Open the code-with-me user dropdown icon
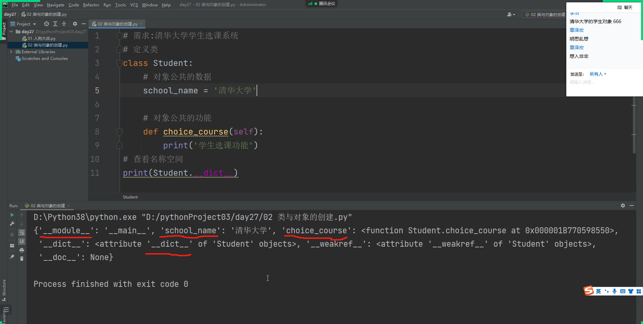This screenshot has width=643, height=324. pos(511,14)
